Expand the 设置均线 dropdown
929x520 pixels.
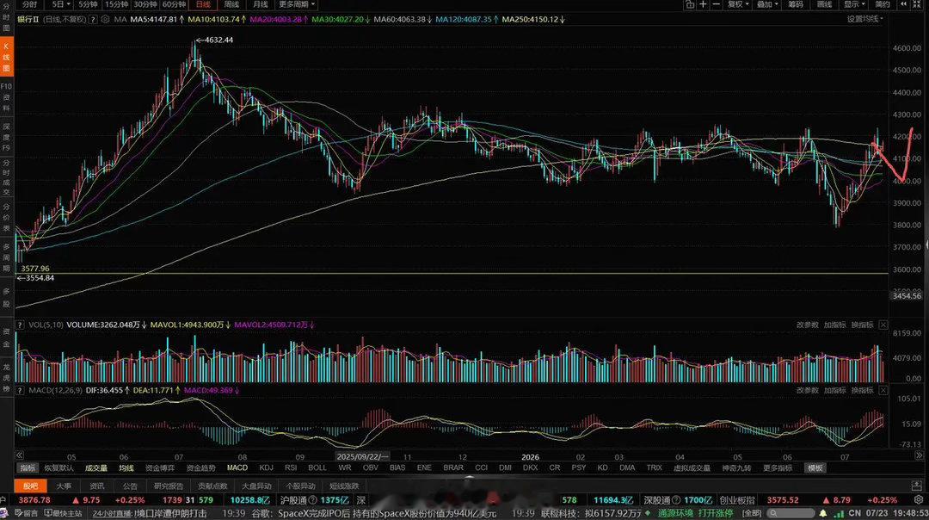[x=865, y=19]
